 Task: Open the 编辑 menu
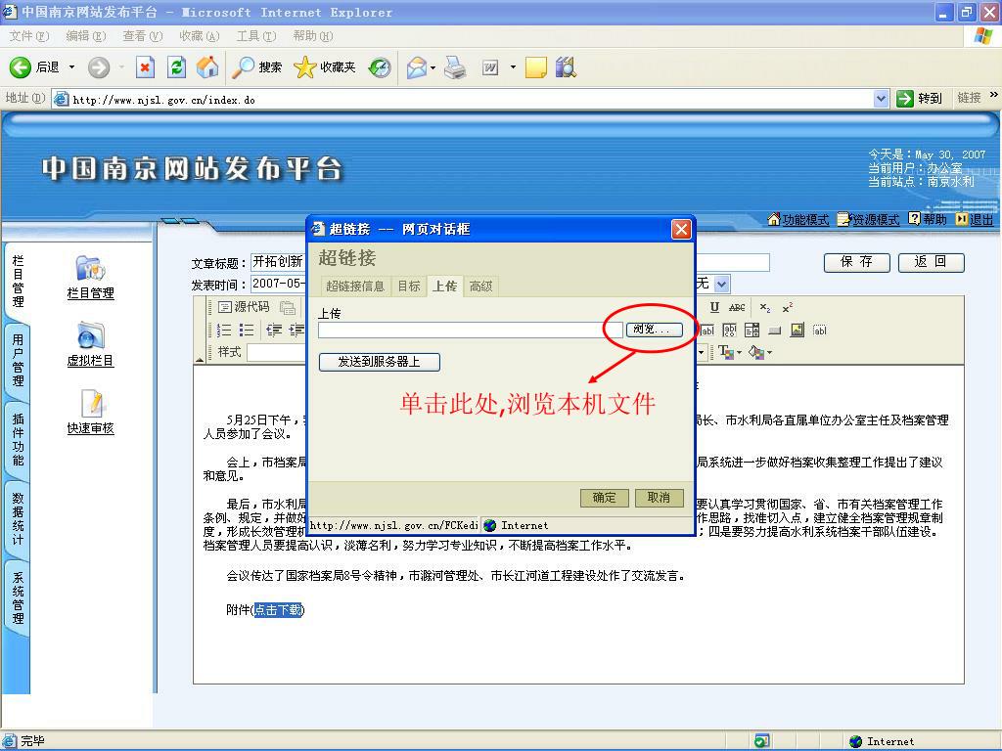(x=86, y=36)
